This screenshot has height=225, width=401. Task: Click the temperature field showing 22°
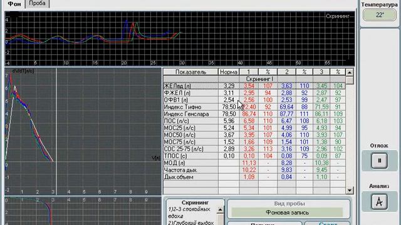pos(380,15)
